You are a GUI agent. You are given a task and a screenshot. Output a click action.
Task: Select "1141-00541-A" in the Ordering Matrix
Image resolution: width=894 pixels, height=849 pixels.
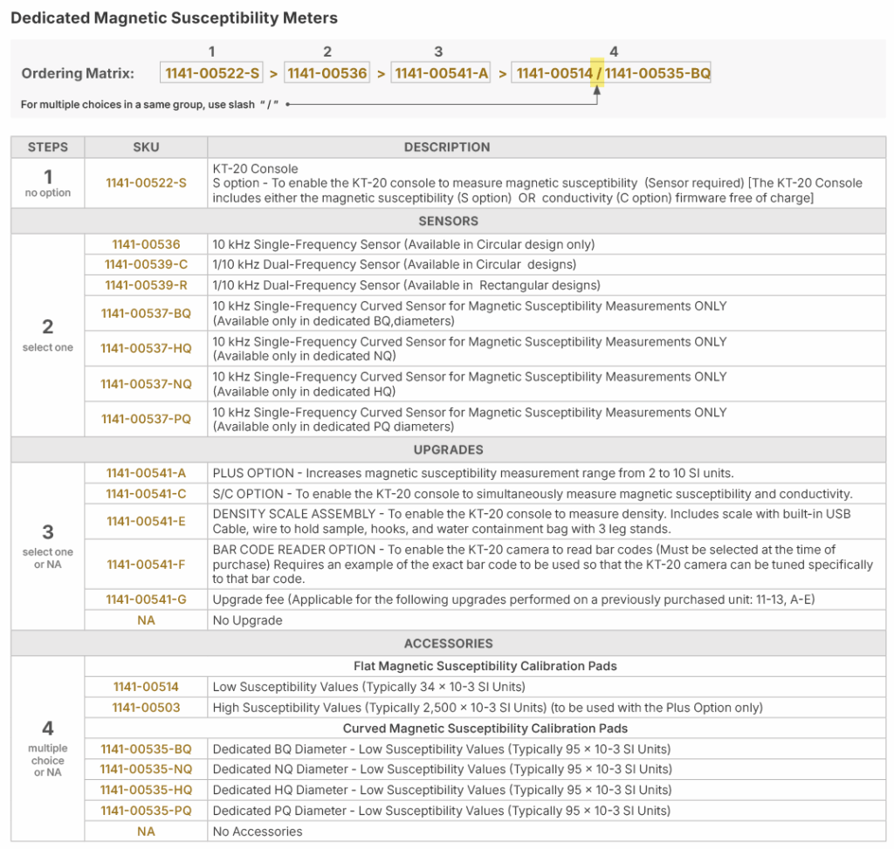tap(441, 73)
